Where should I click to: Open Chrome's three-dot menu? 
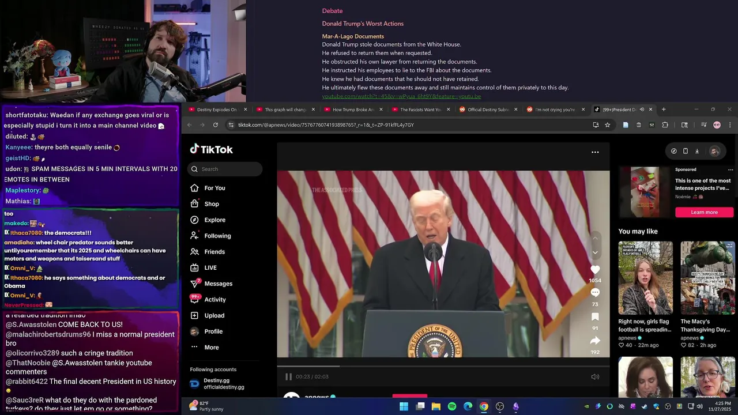(730, 124)
